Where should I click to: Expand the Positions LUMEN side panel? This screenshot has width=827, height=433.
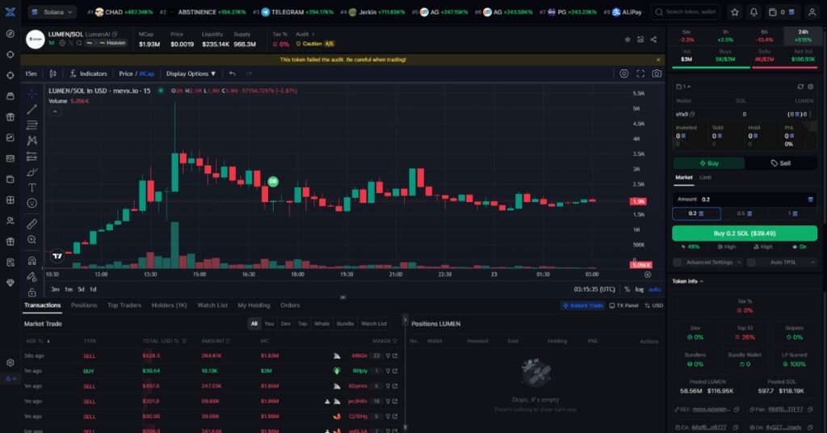click(405, 320)
